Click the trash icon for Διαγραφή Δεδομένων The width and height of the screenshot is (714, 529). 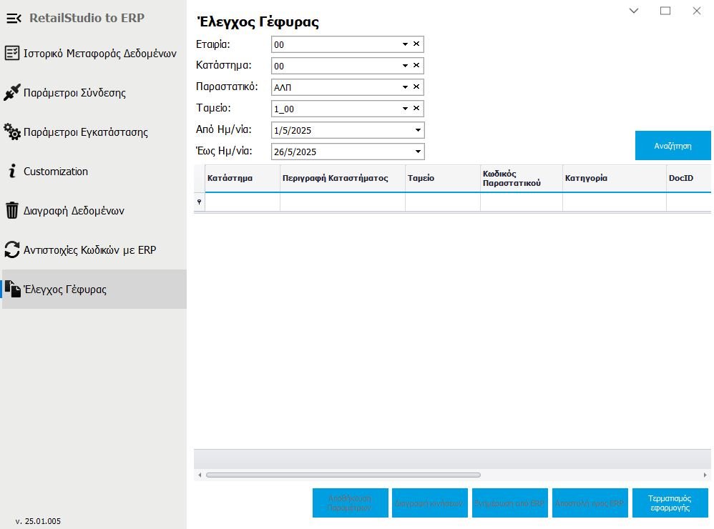pos(12,211)
